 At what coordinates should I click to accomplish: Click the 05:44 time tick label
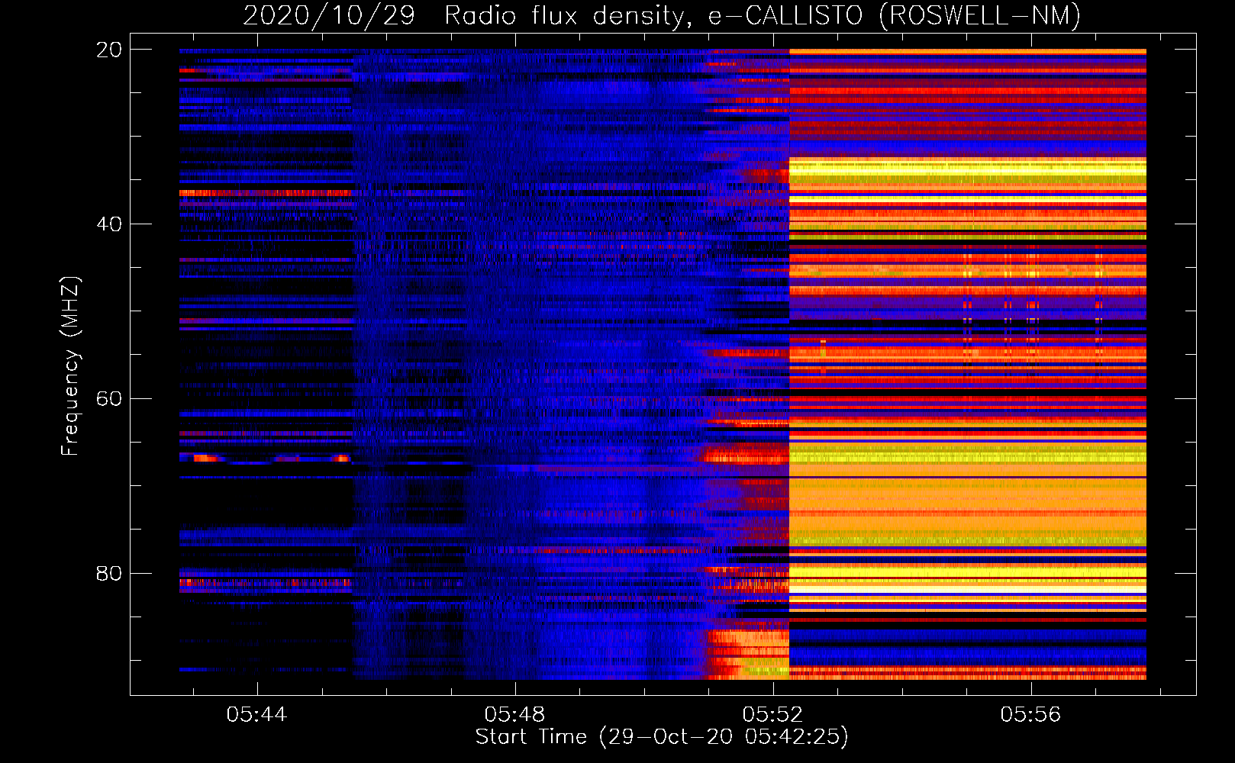(256, 714)
